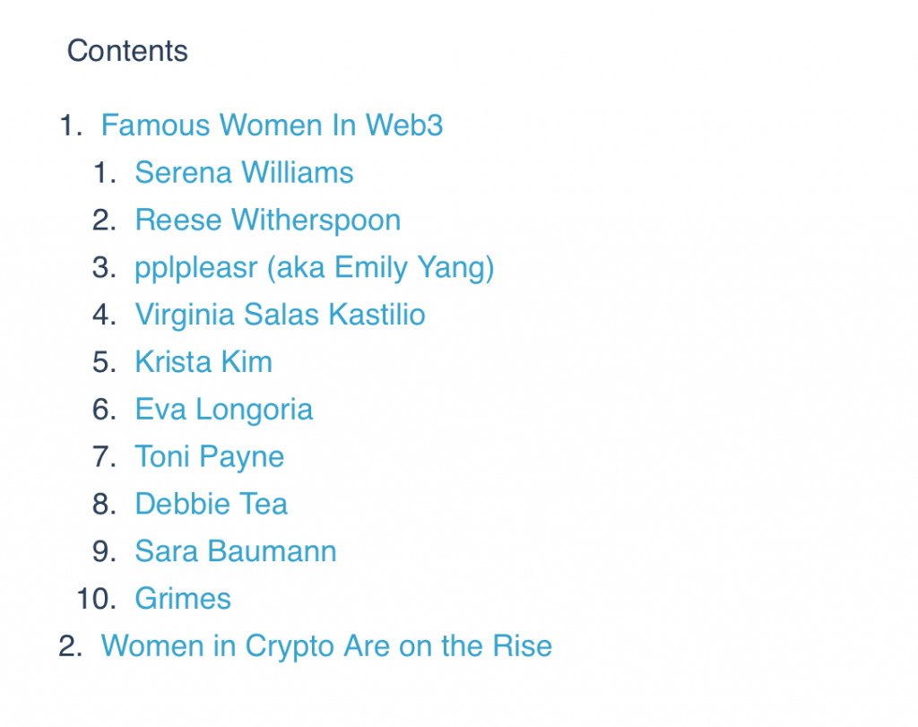Open the Famous Women In Web3 link
The width and height of the screenshot is (918, 727).
272,125
